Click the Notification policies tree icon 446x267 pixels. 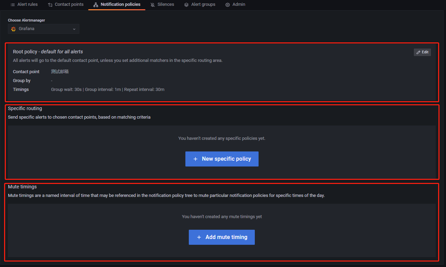coord(96,5)
